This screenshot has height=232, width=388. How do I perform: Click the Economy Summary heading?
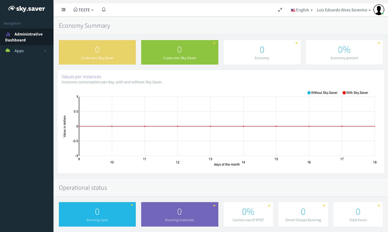coord(84,26)
